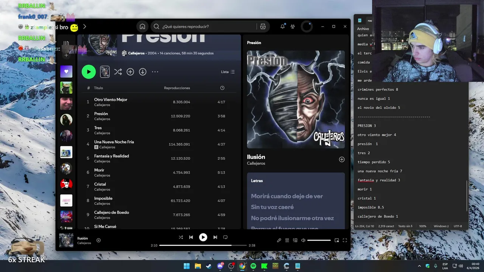This screenshot has width=484, height=272.
Task: Add the album to library with plus circle
Action: (x=130, y=72)
